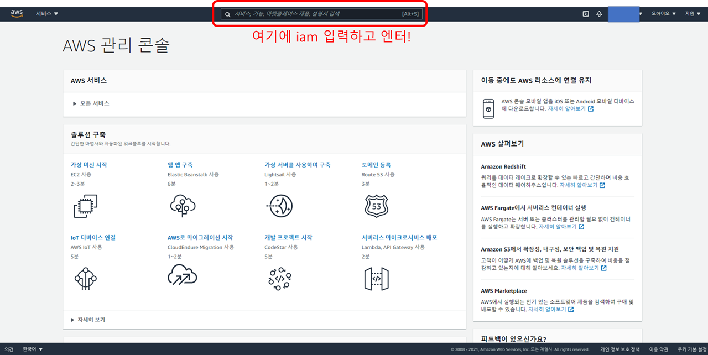Click the CodeStar project icon

click(279, 278)
